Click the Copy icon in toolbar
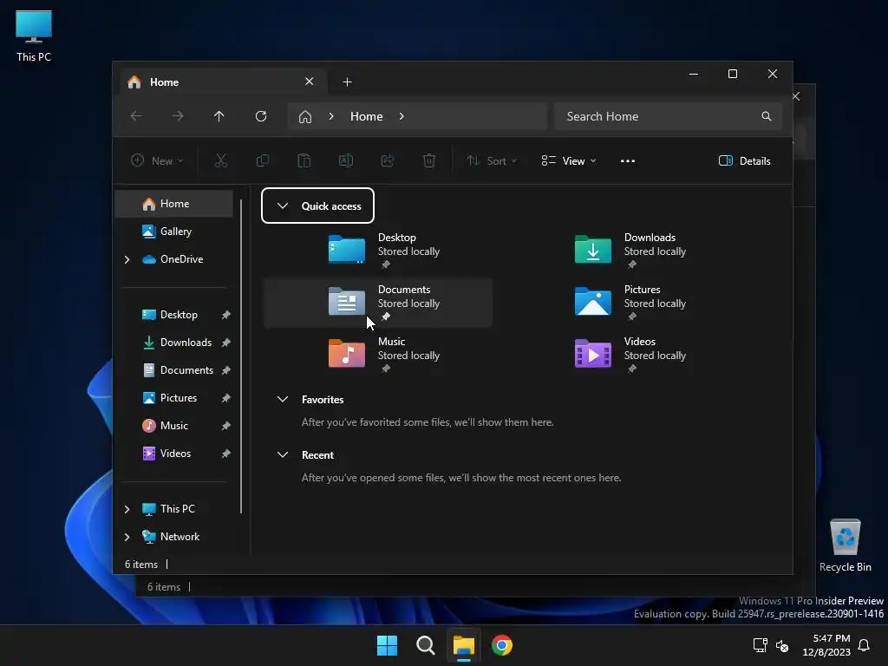 point(262,160)
